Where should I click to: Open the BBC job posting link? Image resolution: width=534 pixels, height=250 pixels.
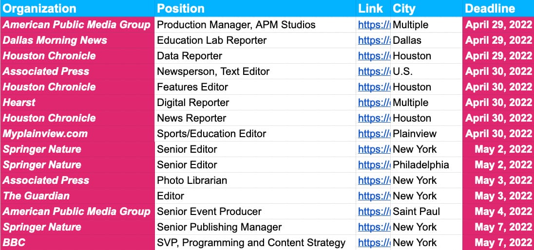[x=374, y=243]
